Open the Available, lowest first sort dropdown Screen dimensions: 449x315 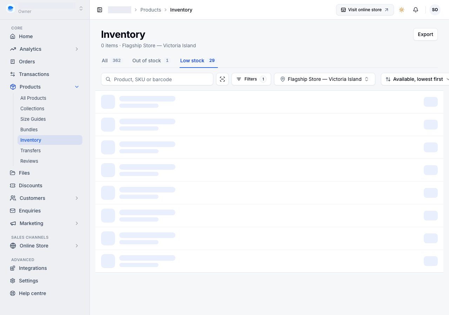coord(415,79)
